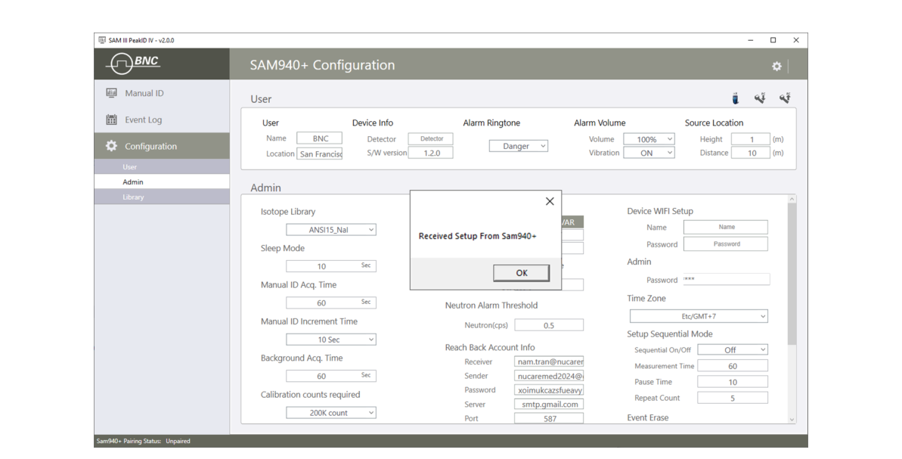Open the Sequential On/Off dropdown
The height and width of the screenshot is (459, 902).
tap(733, 349)
